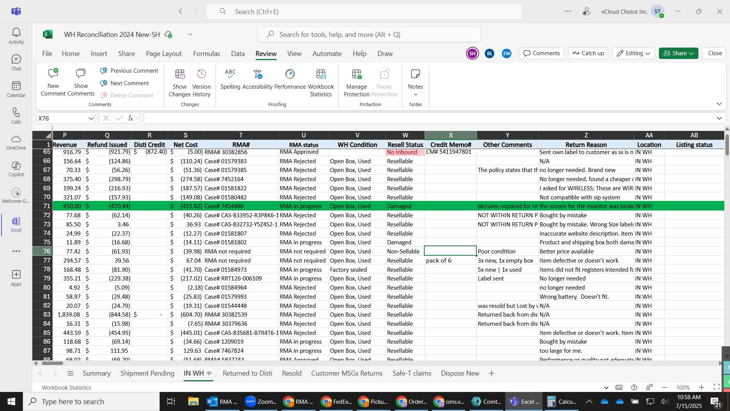
Task: Open Zoom app from taskbar
Action: pos(261,401)
